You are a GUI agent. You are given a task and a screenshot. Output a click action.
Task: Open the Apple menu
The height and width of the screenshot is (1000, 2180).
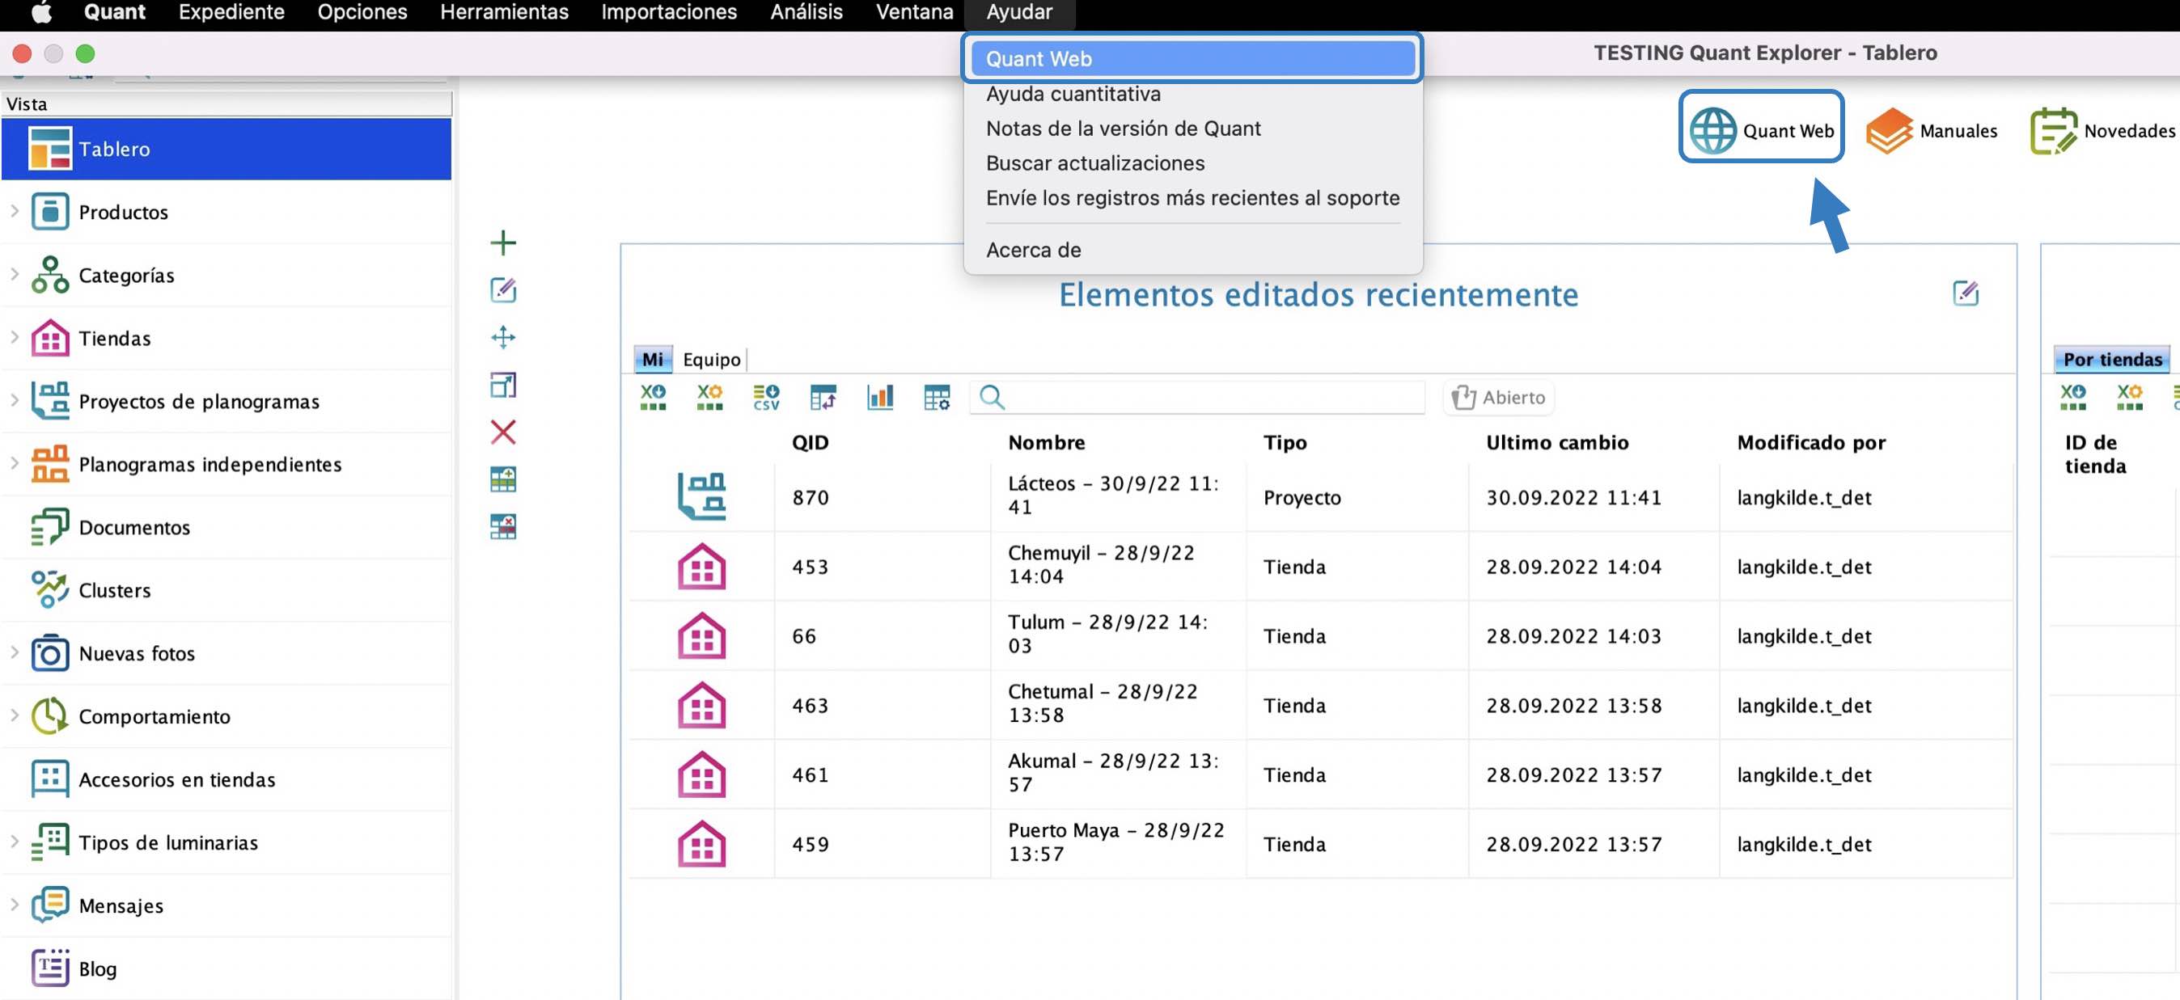pyautogui.click(x=41, y=12)
